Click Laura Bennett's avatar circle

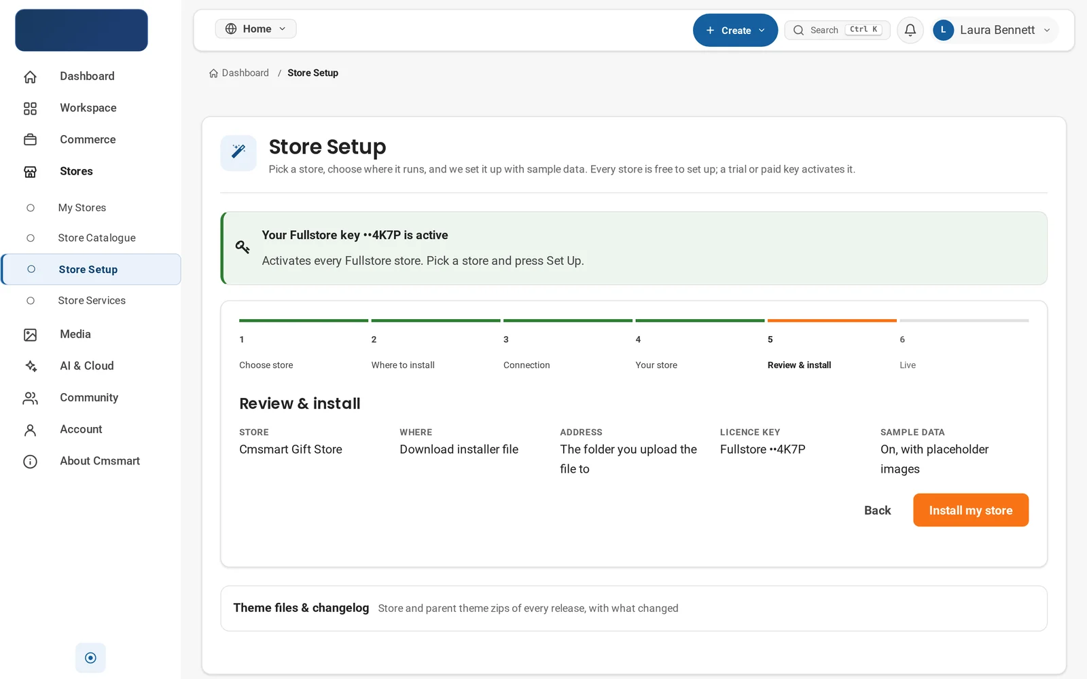tap(943, 30)
